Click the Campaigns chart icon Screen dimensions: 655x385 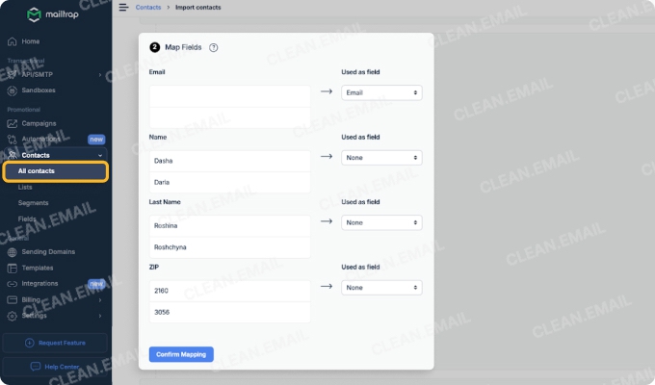point(13,123)
